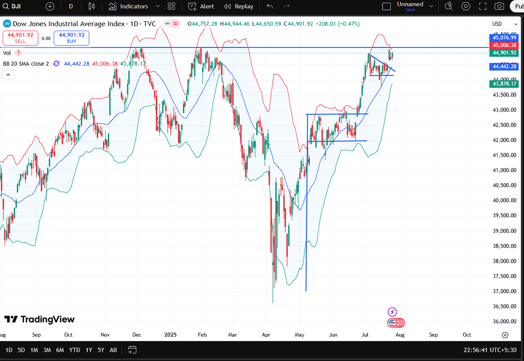Click the 40,000.00 price scale label

[x=504, y=200]
